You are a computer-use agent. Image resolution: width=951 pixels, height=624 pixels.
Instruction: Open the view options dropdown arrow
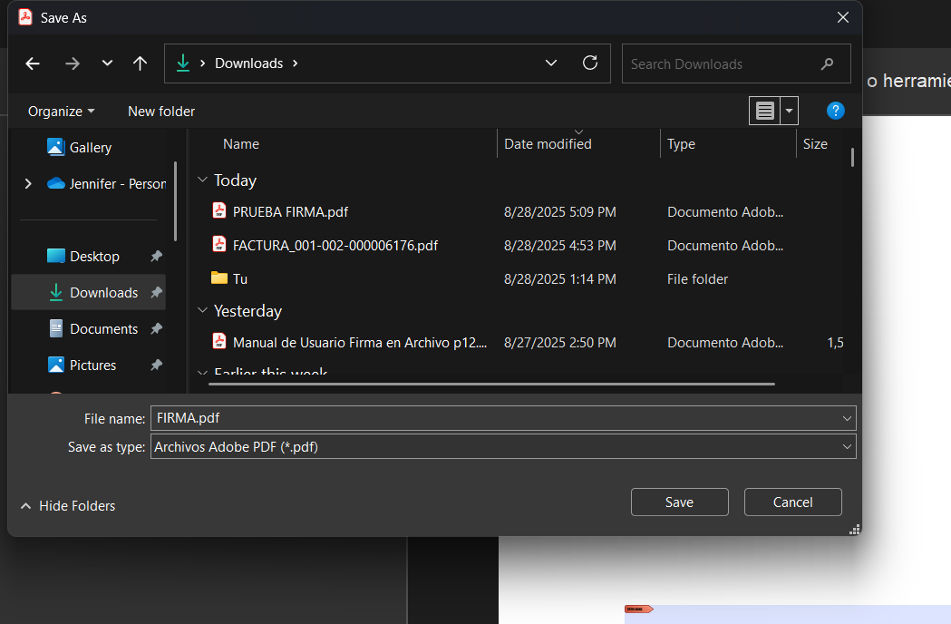[x=789, y=111]
